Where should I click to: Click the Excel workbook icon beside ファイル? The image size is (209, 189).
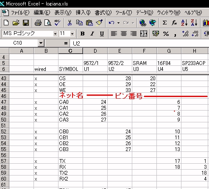pyautogui.click(x=6, y=13)
